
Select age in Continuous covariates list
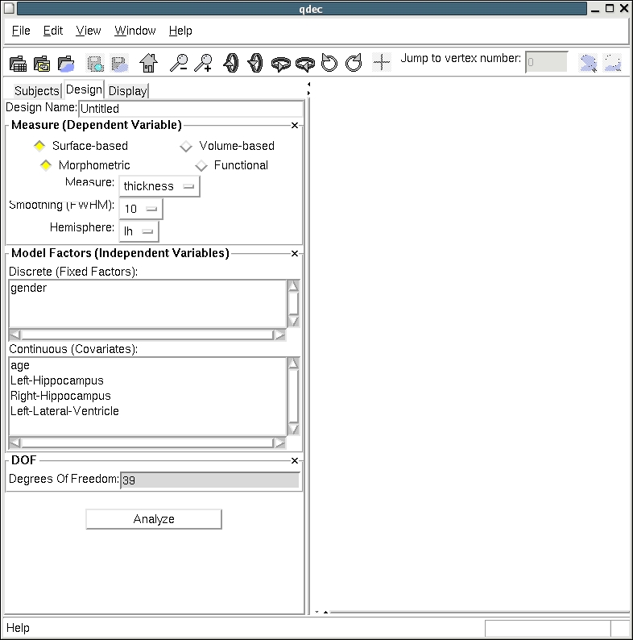pyautogui.click(x=20, y=365)
